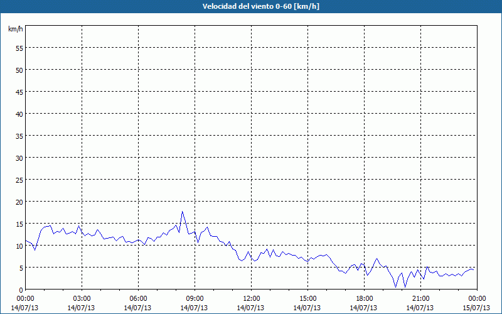Viewport: 502px width, 314px height.
Task: Click the y-axis value 10
Action: (19, 246)
